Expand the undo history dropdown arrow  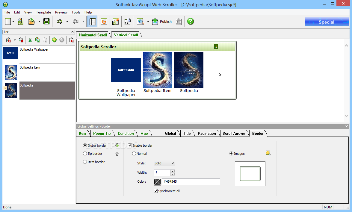(x=67, y=22)
